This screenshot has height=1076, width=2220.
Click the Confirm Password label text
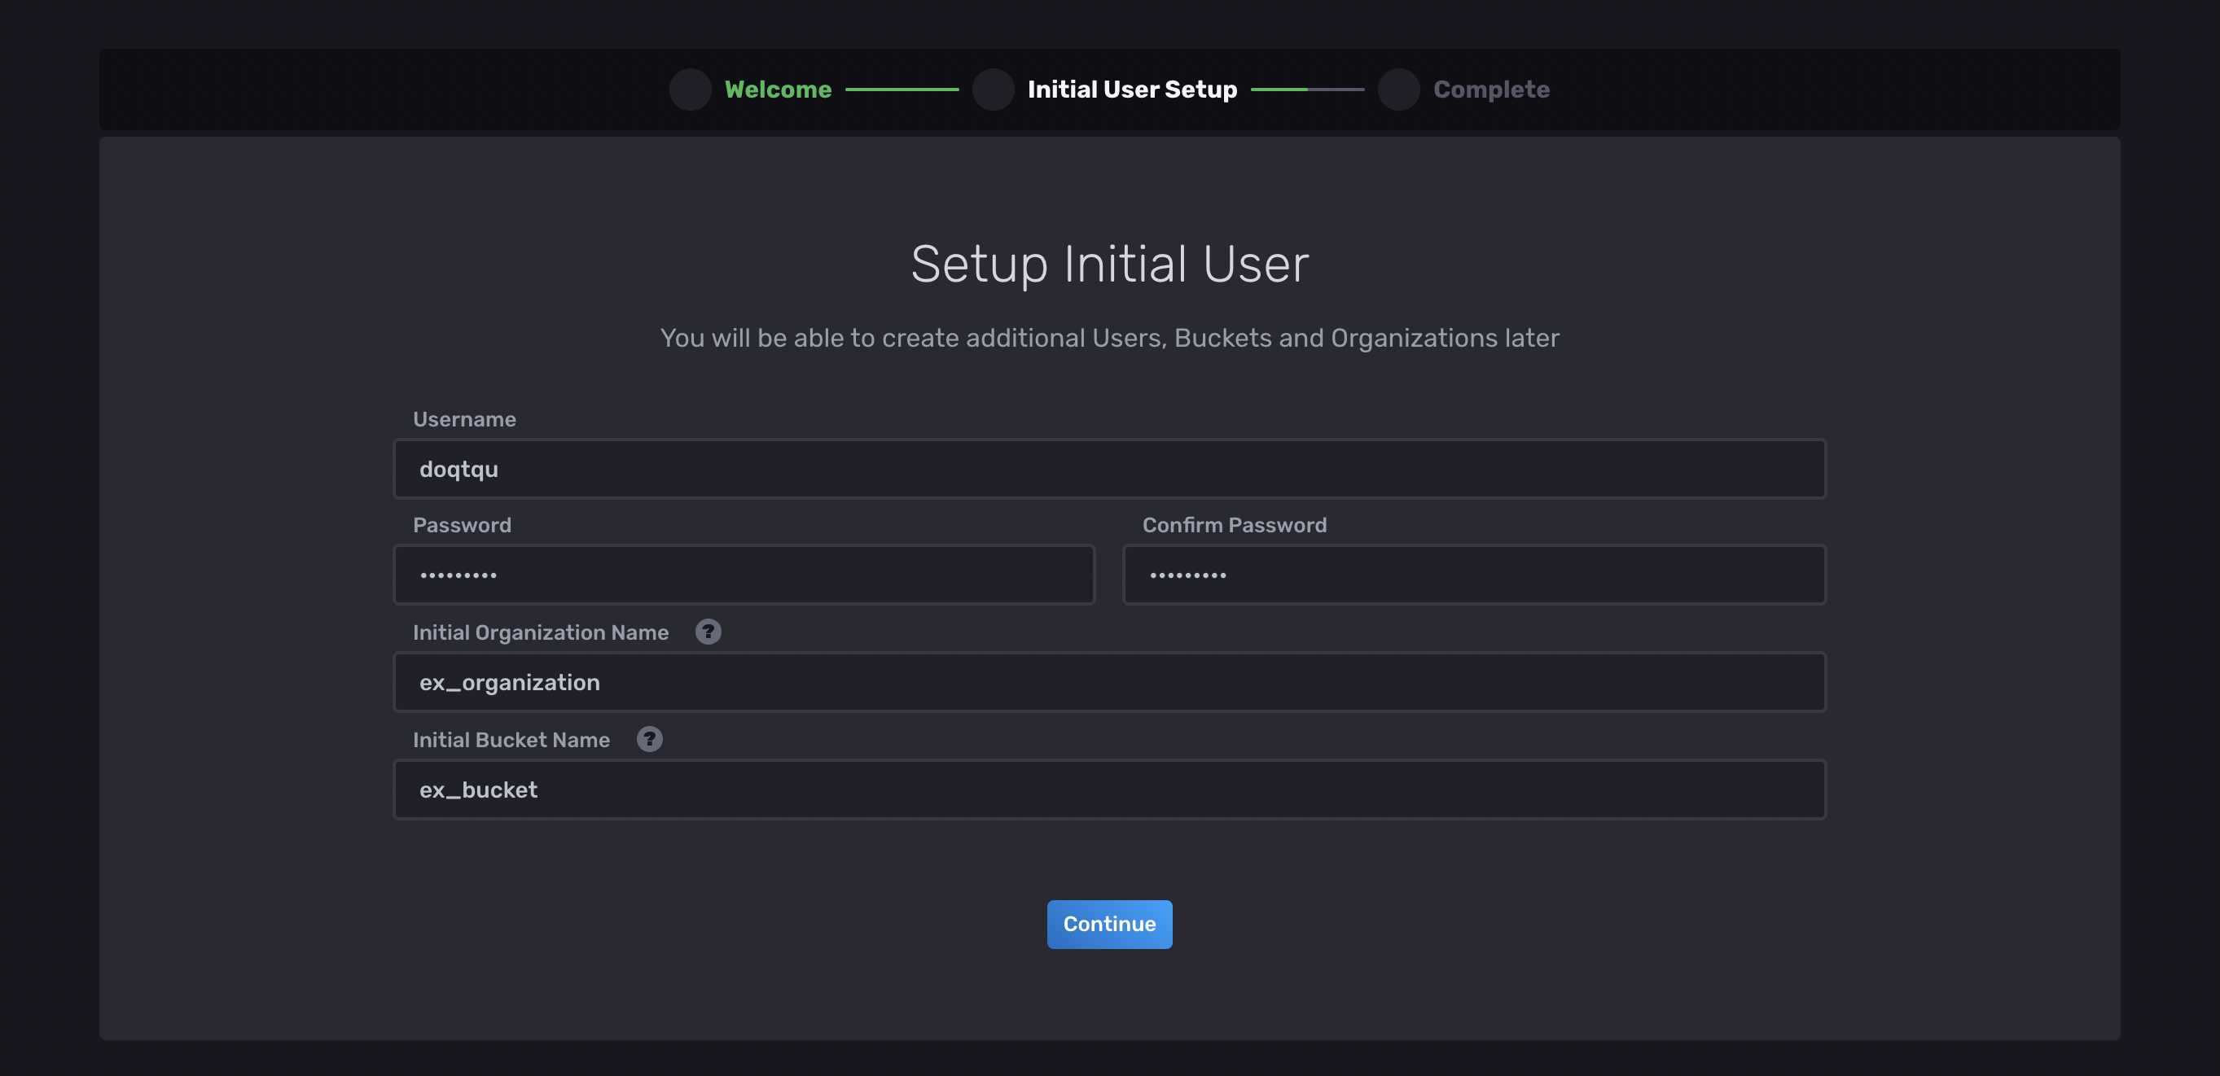coord(1234,526)
